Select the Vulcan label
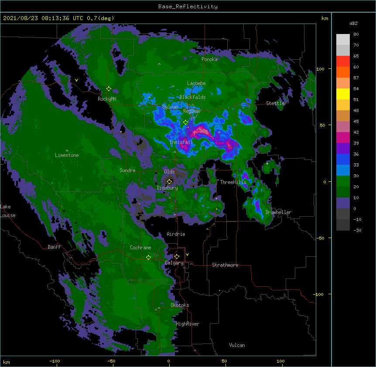Screen dimensions: 376x367 tap(237, 345)
